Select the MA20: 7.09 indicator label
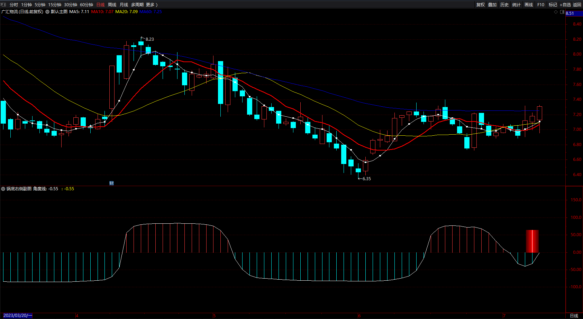Screen dimensions: 583x319 tap(127, 12)
